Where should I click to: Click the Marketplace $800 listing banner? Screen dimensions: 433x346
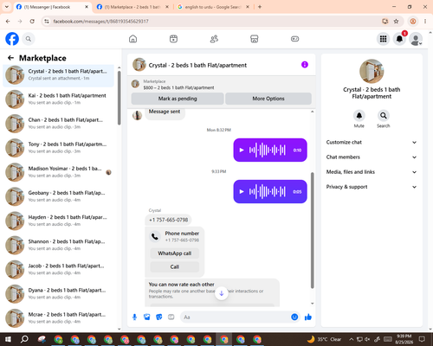tap(222, 85)
